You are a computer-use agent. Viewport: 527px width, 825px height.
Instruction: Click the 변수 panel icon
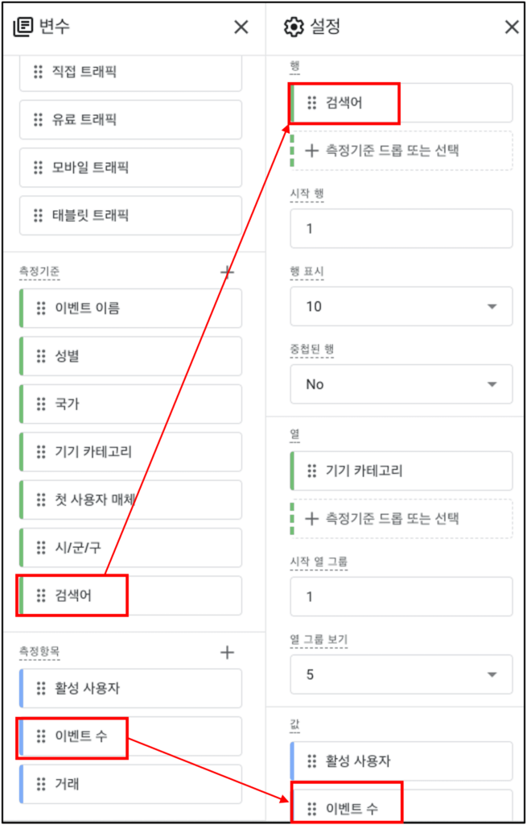(23, 27)
